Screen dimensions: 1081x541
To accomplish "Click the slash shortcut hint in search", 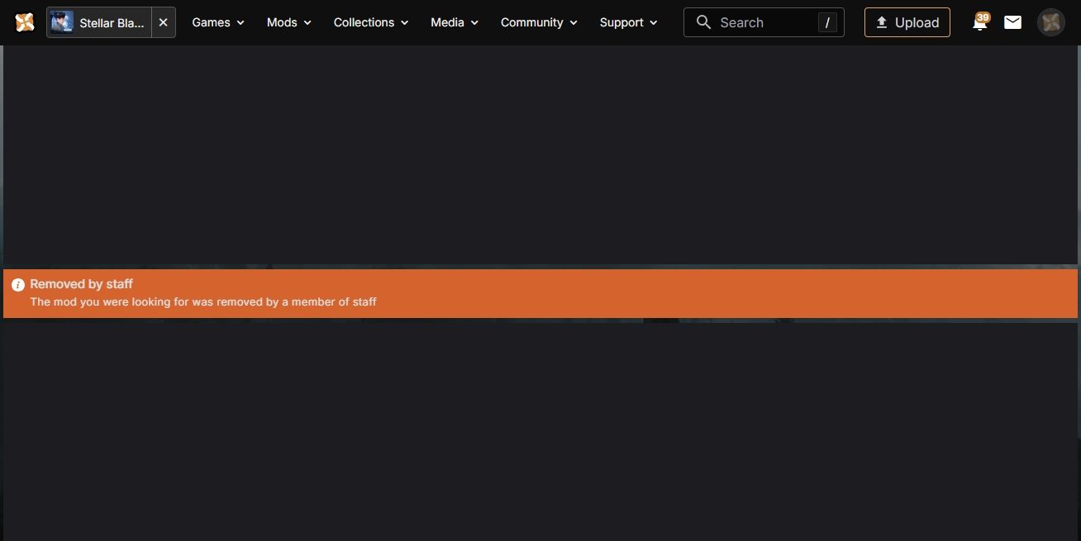I will [827, 22].
